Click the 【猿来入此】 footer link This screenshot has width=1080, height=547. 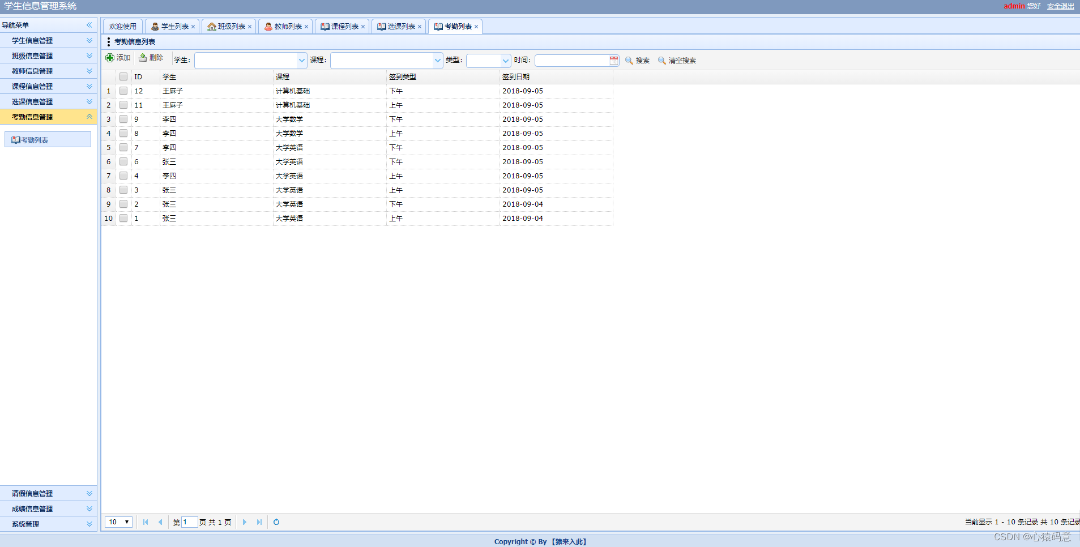pyautogui.click(x=569, y=541)
